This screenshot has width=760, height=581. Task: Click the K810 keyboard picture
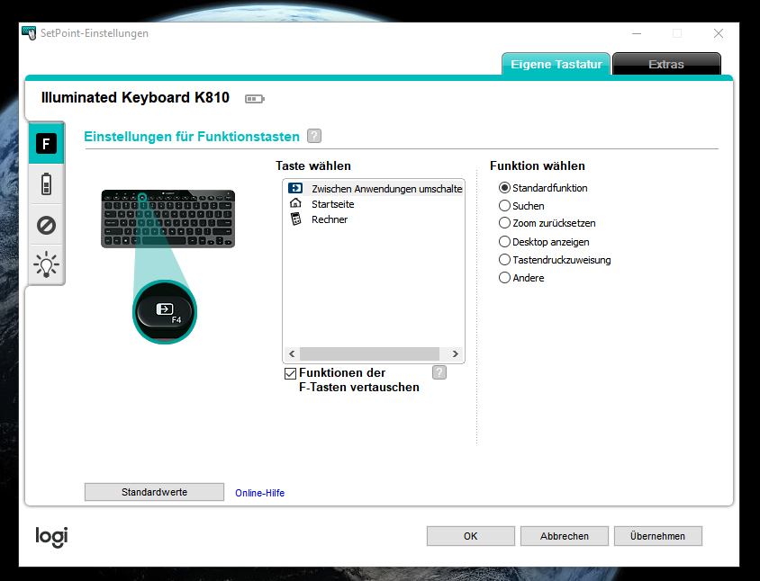pos(167,219)
